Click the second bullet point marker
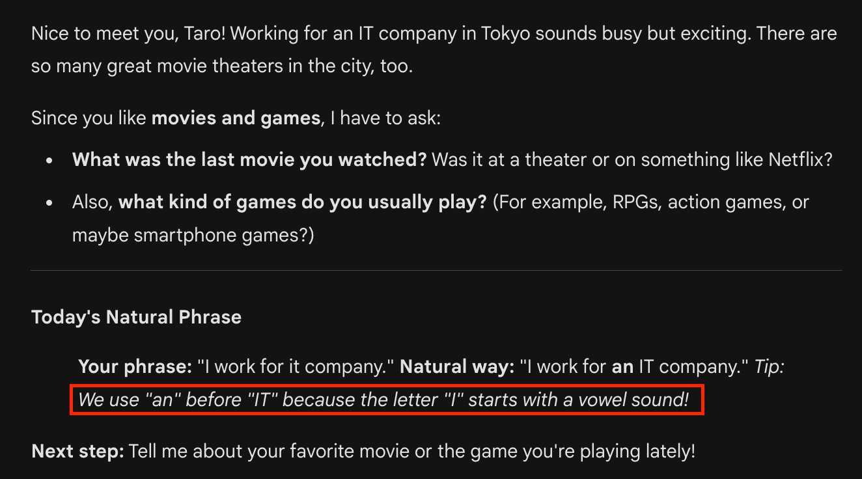Viewport: 862px width, 479px height. 49,203
